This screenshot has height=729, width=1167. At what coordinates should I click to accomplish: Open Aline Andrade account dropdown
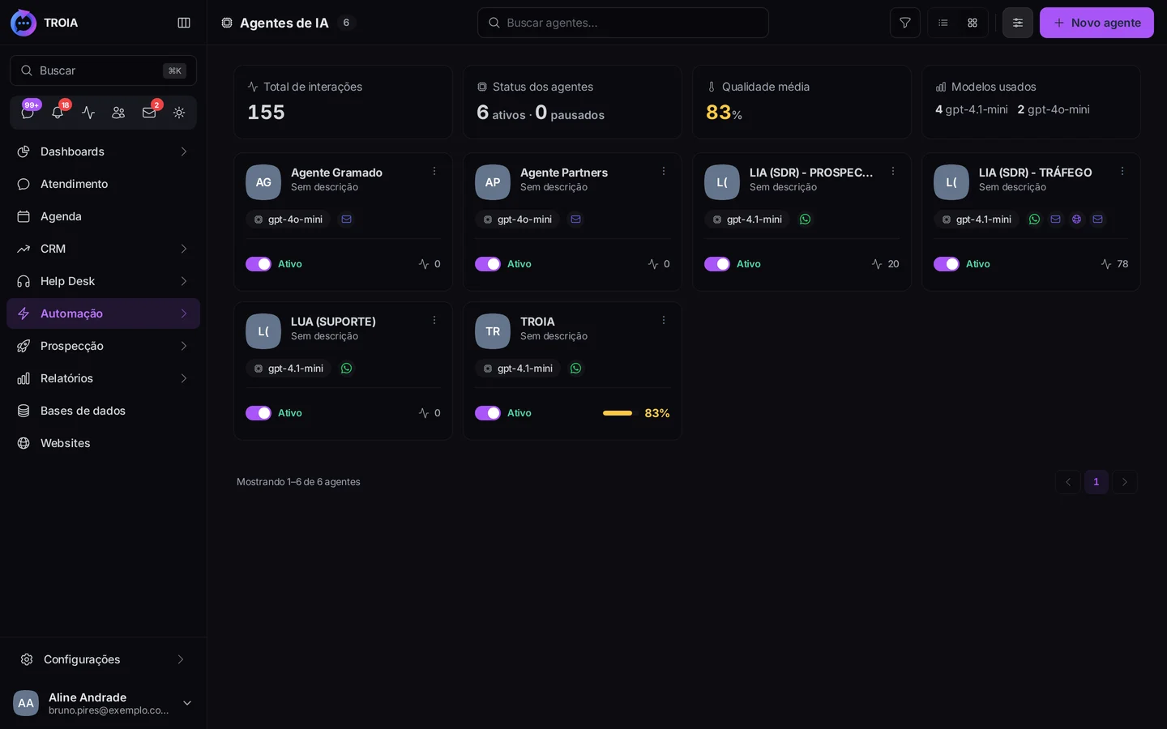(x=187, y=703)
